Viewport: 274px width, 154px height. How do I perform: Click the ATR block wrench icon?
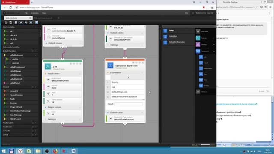click(x=48, y=67)
